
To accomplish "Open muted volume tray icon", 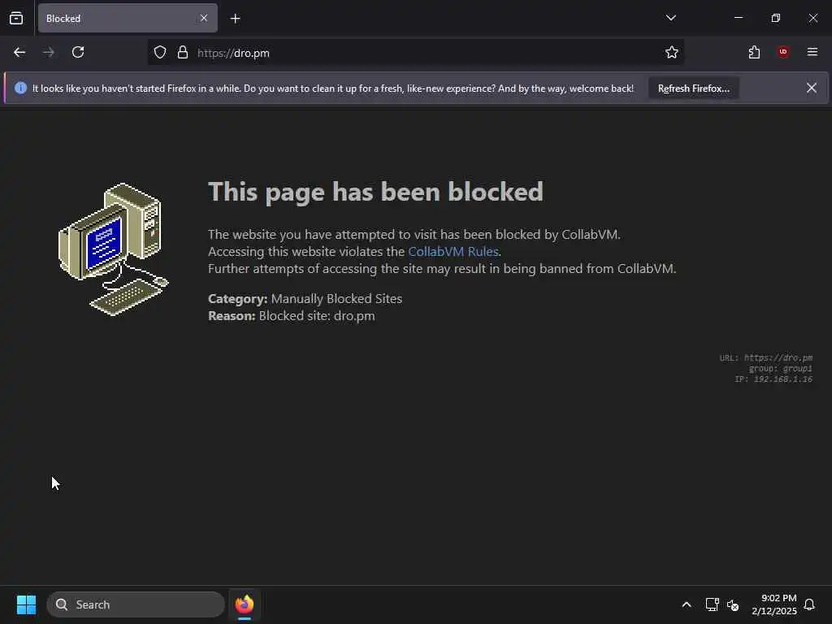I will (733, 604).
